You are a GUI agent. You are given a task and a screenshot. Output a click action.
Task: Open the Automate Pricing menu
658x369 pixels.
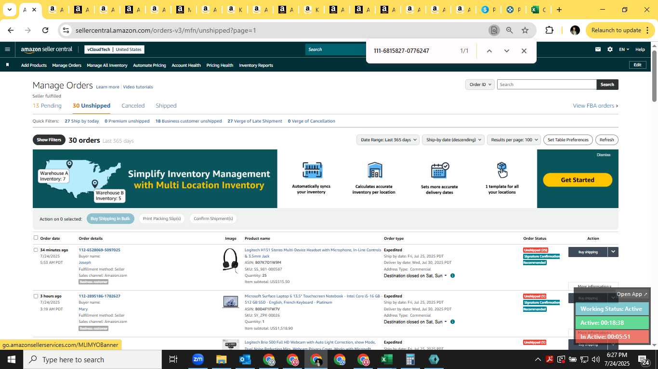149,65
